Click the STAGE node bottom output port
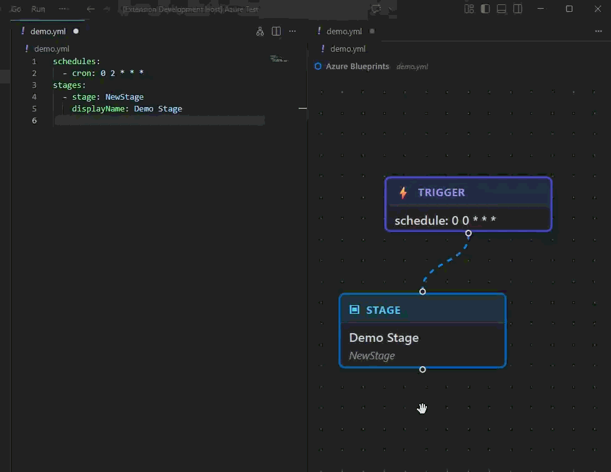The image size is (611, 472). click(422, 369)
